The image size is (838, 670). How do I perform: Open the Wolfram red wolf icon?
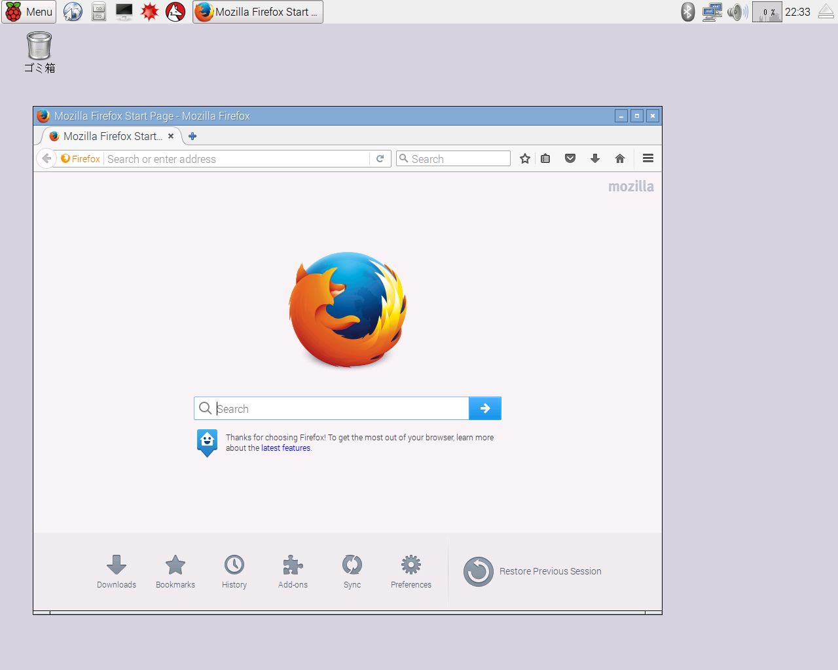175,12
